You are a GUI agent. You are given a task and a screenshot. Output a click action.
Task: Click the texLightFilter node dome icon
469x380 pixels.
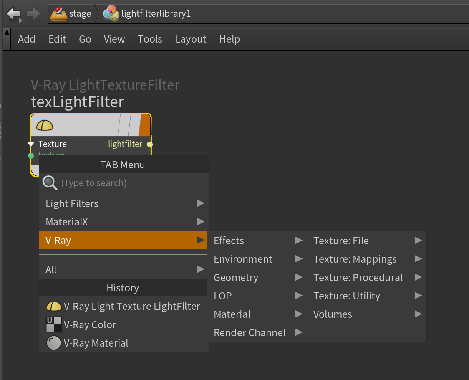tap(45, 125)
